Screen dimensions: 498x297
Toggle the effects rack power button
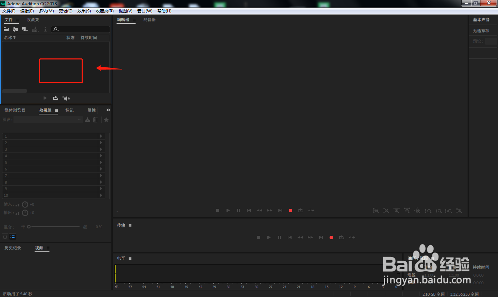pos(5,237)
